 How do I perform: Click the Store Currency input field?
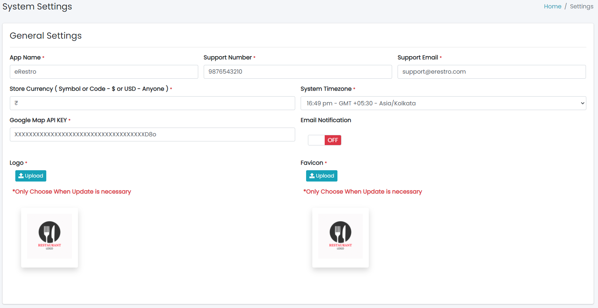[152, 103]
